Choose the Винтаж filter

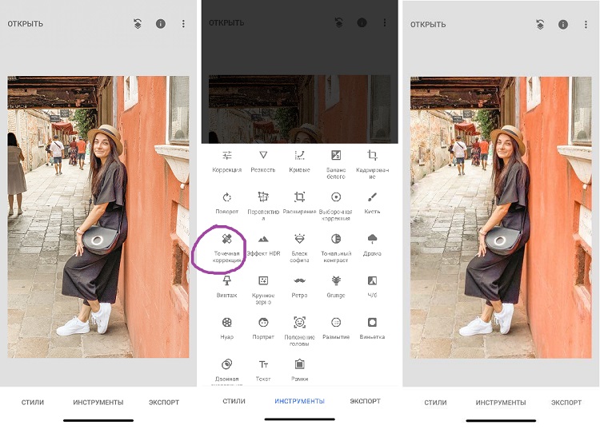(x=227, y=288)
